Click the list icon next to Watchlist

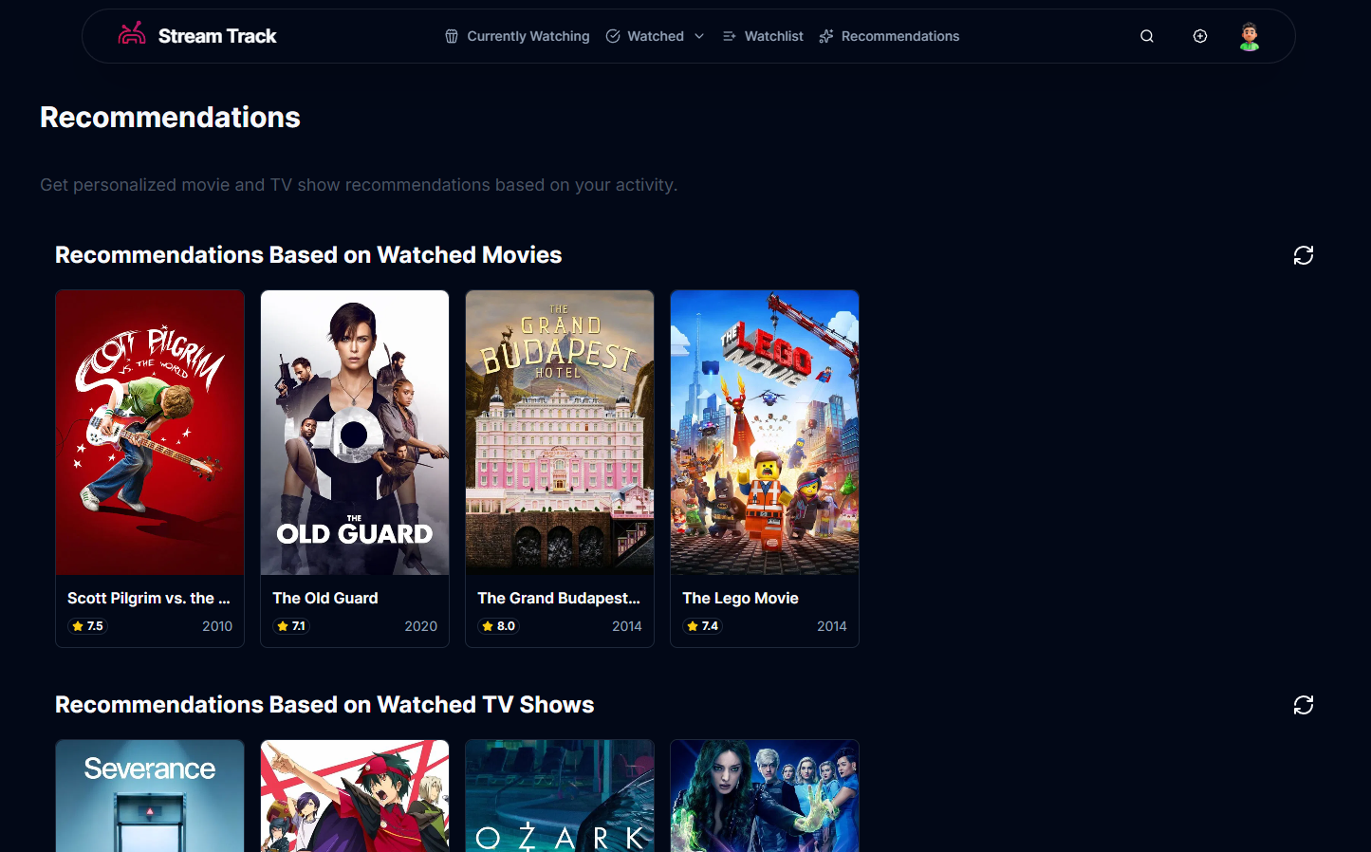pos(729,35)
